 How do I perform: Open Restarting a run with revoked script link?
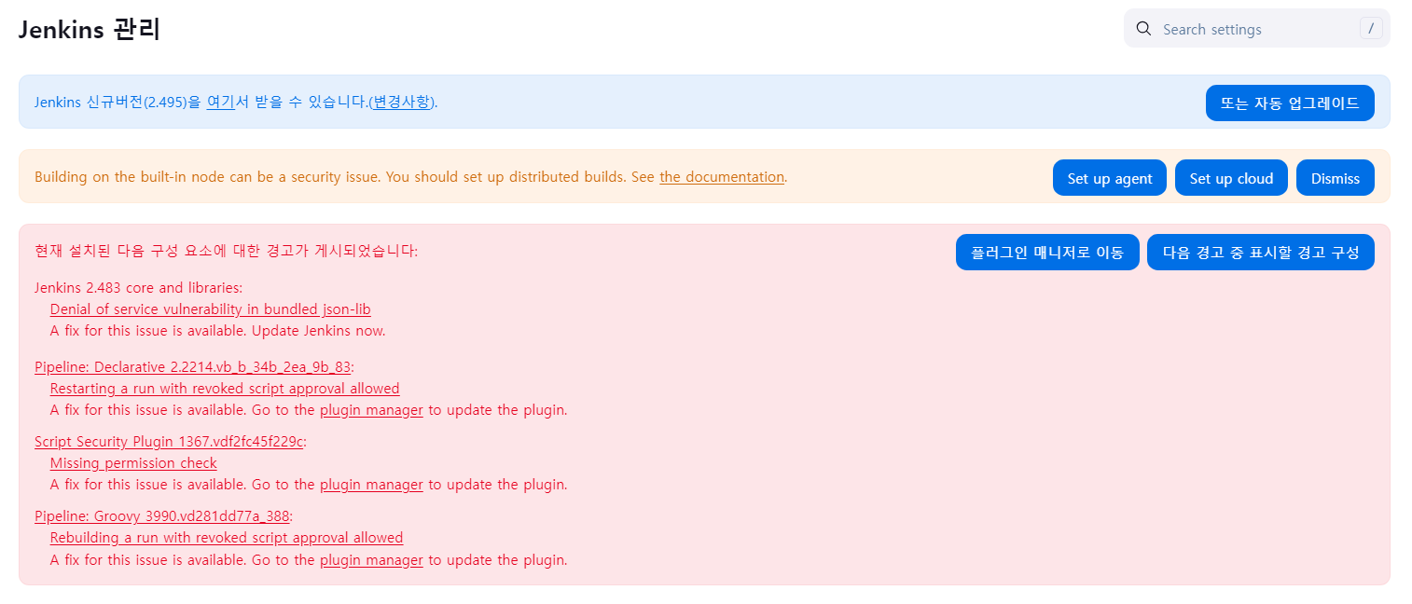tap(225, 388)
